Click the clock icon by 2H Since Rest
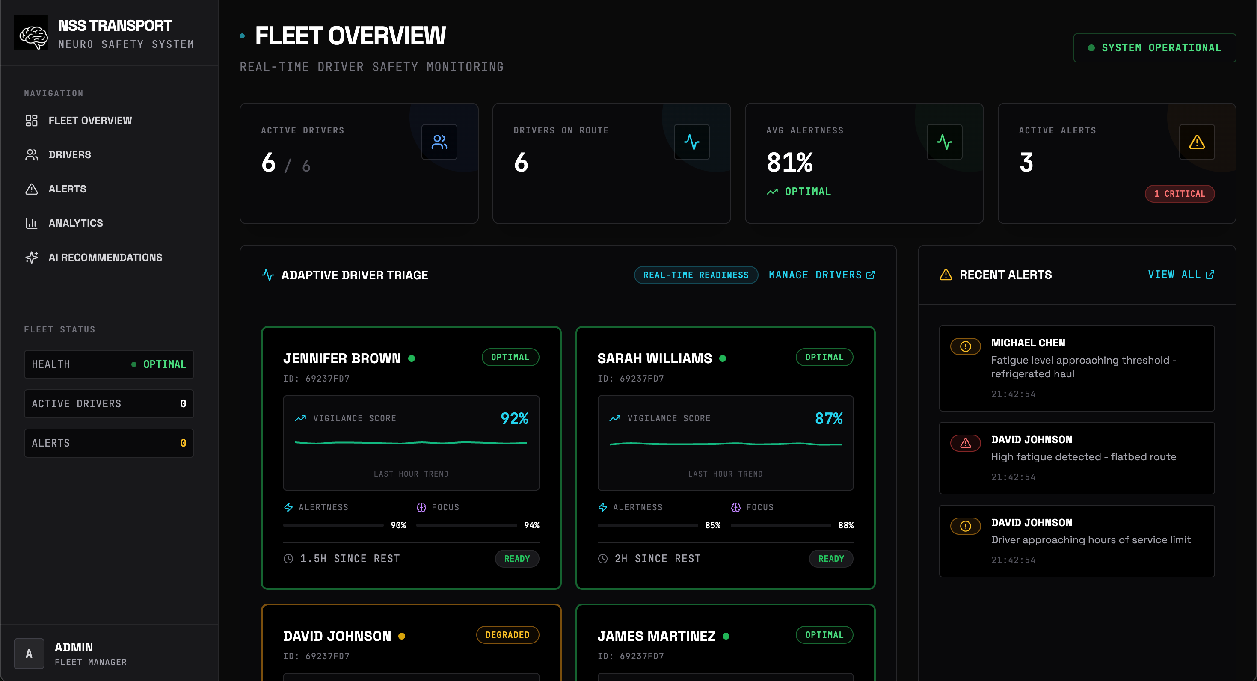This screenshot has height=681, width=1257. [603, 559]
